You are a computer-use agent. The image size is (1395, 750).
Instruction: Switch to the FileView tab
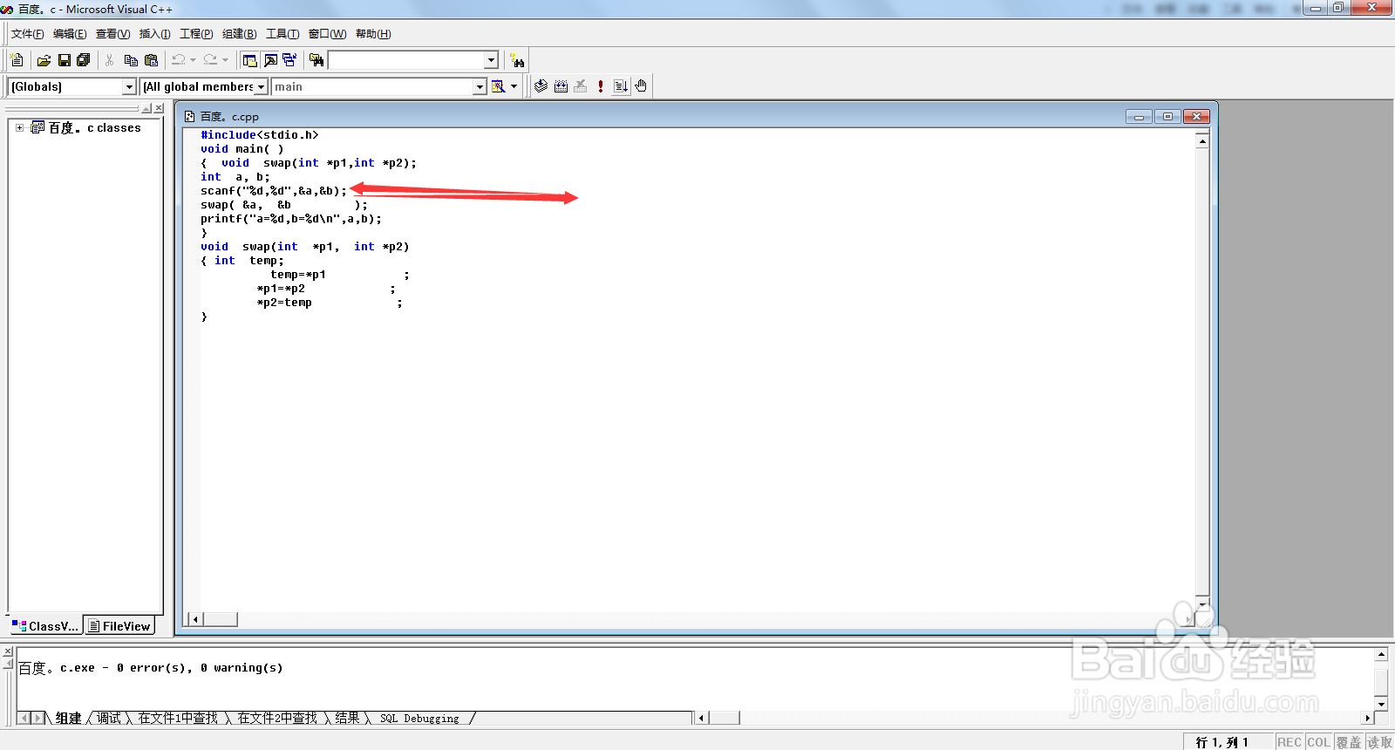119,625
